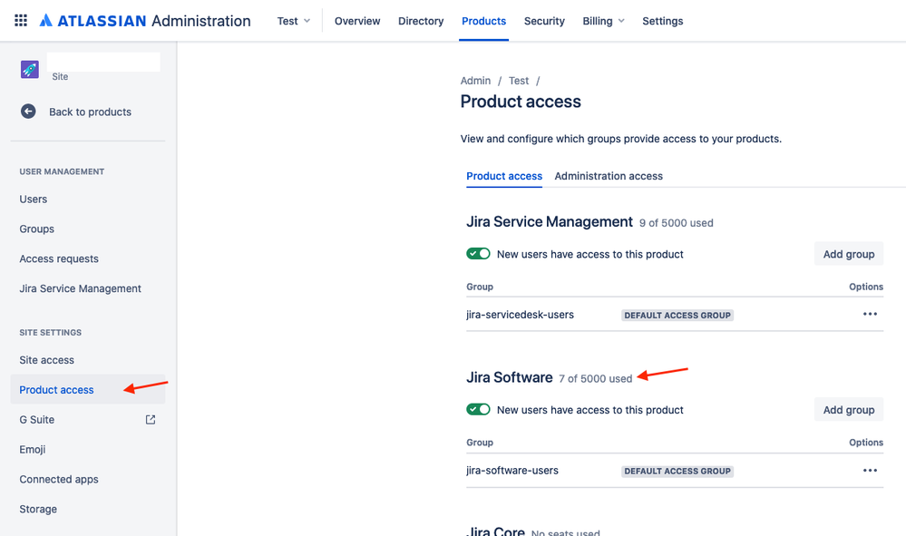906x536 pixels.
Task: Select the Product access tab
Action: click(x=504, y=176)
